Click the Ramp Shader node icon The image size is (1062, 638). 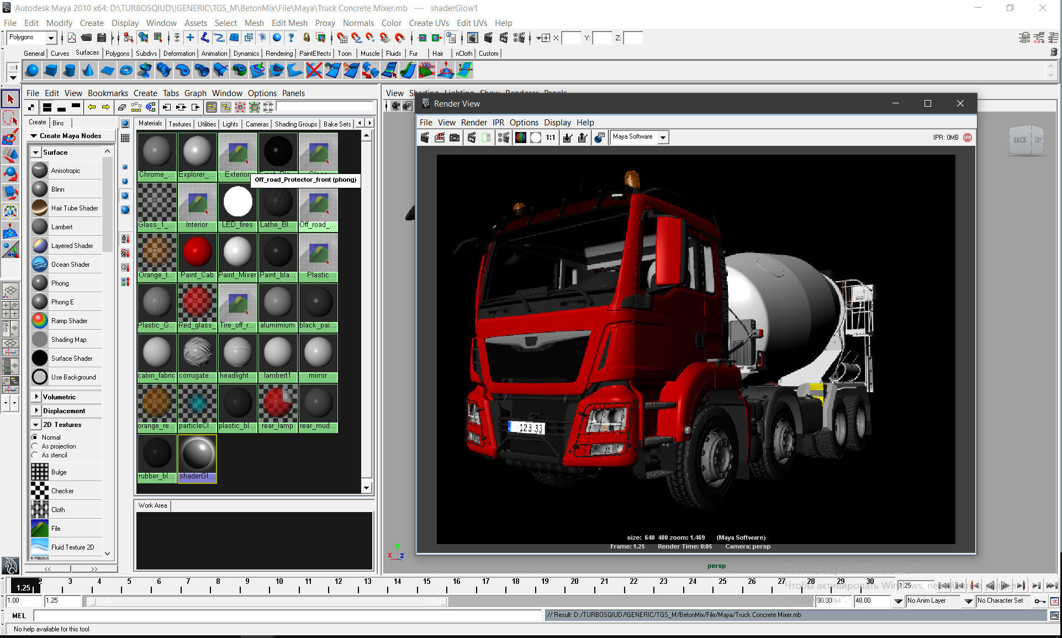click(x=40, y=320)
